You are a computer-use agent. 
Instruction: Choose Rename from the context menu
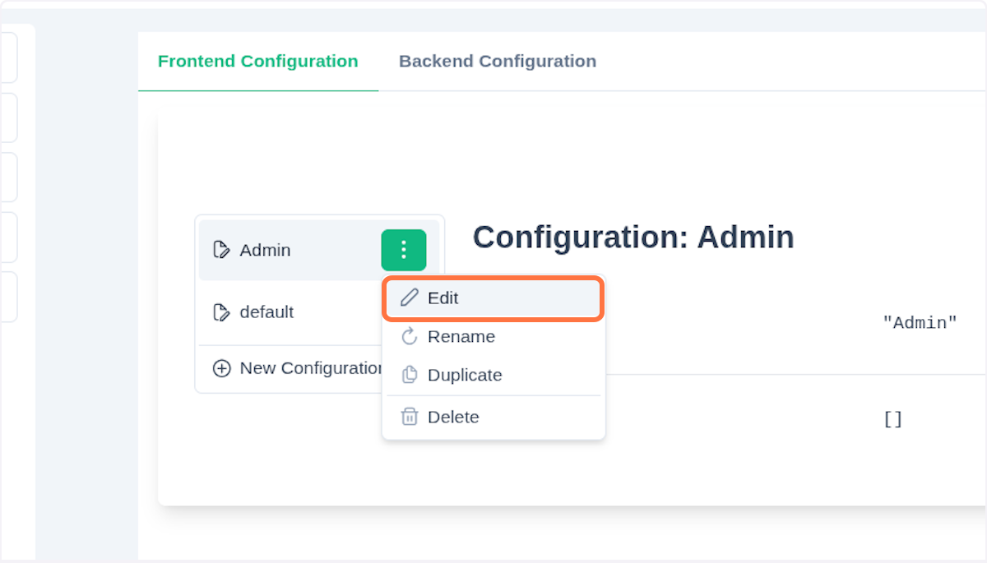(x=461, y=336)
